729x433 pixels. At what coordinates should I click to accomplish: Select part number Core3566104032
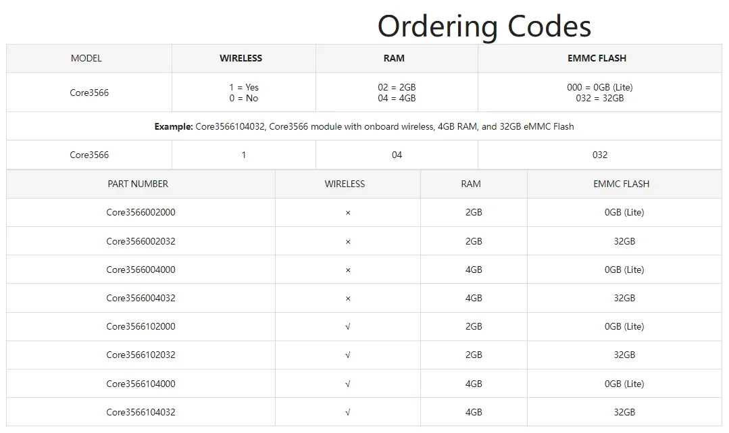[141, 412]
